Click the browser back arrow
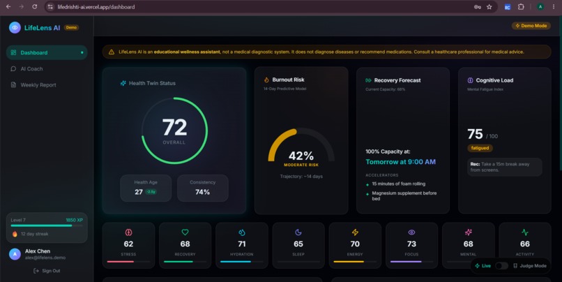The height and width of the screenshot is (282, 562). [x=8, y=6]
